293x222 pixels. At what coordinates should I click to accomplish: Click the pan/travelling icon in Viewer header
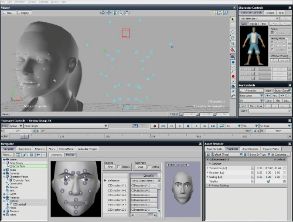[109, 13]
